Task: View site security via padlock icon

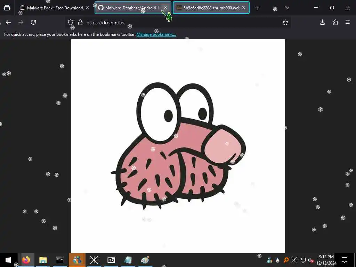Action: click(x=80, y=23)
